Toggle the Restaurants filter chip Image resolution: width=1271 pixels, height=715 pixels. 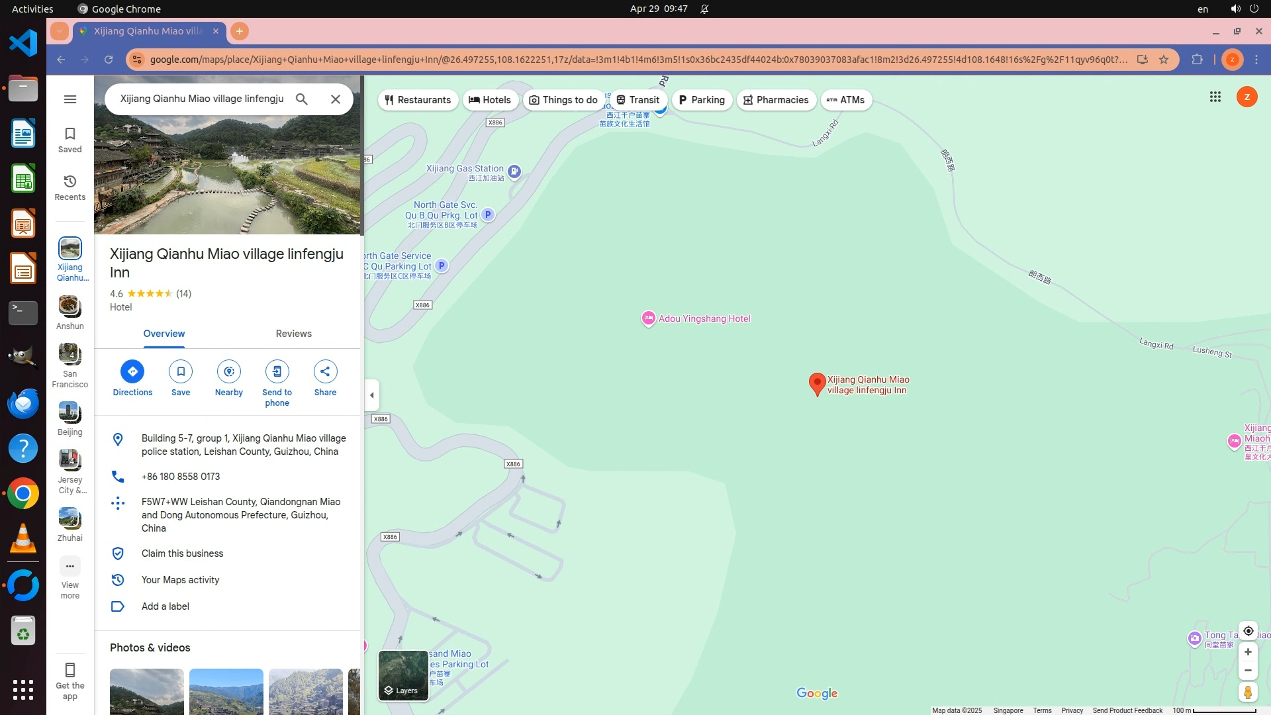pyautogui.click(x=418, y=100)
